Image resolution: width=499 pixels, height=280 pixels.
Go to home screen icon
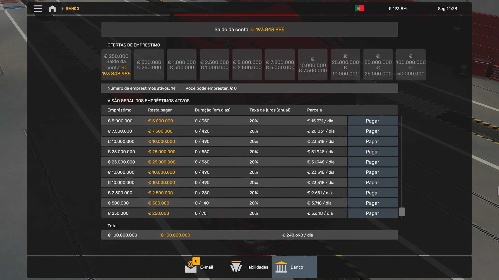pyautogui.click(x=52, y=9)
